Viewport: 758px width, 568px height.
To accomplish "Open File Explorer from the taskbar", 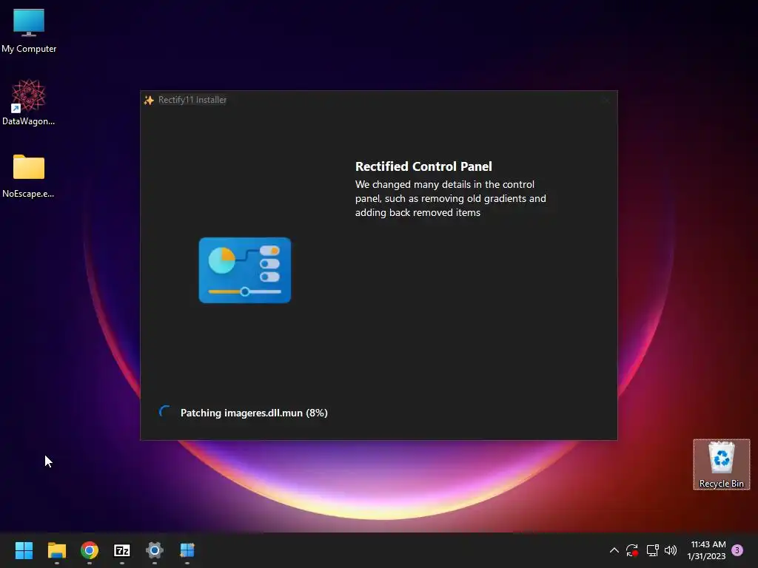I will tap(56, 550).
